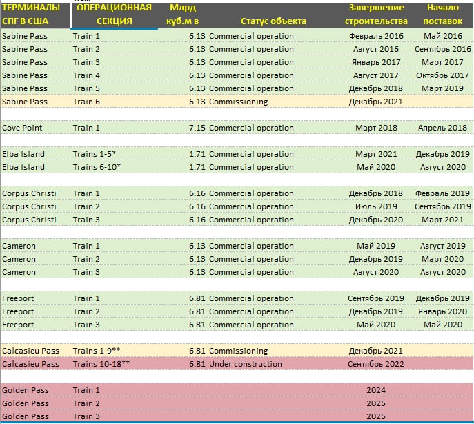
Task: Click the 'Март 2020' cell
Action: pyautogui.click(x=442, y=259)
